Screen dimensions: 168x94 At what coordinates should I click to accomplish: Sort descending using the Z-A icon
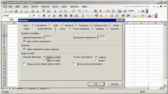click(x=113, y=11)
